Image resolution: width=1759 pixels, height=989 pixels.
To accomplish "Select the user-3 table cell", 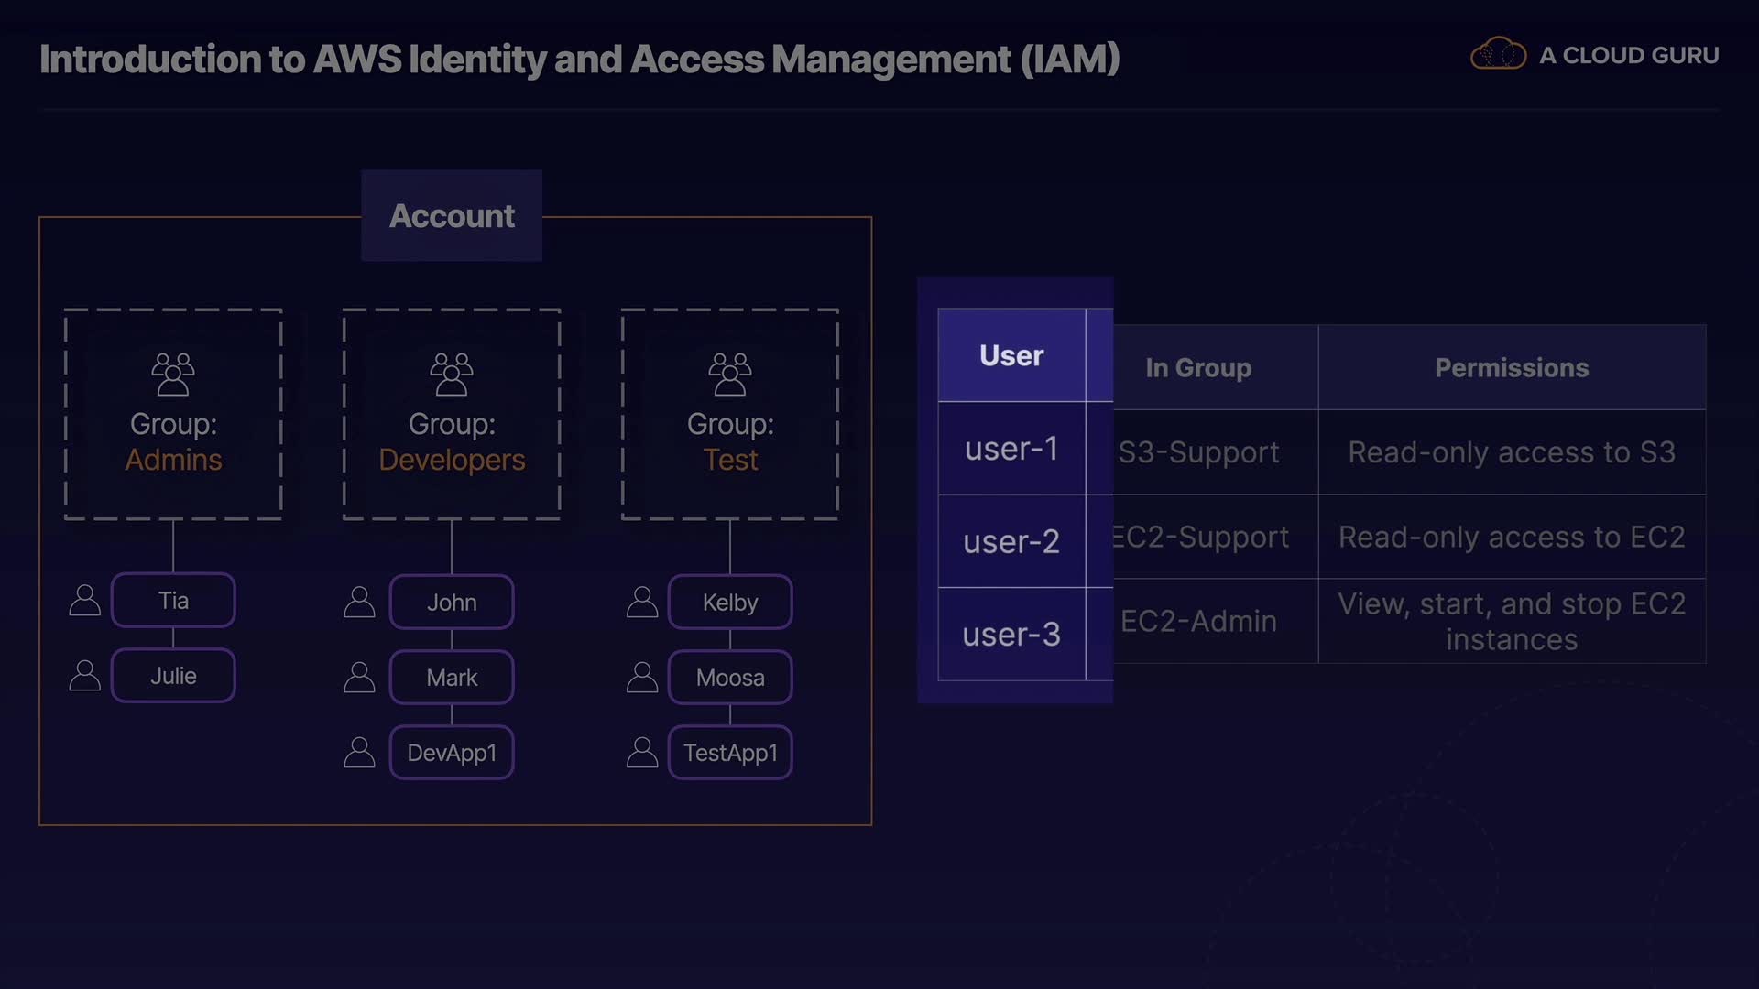I will [1011, 634].
